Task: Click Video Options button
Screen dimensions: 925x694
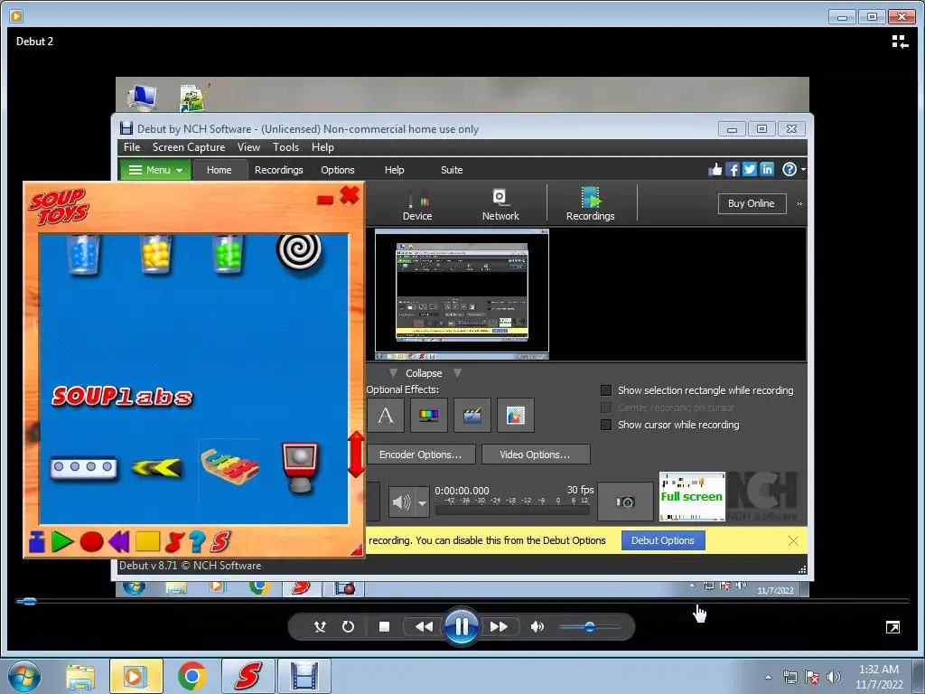Action: point(536,455)
